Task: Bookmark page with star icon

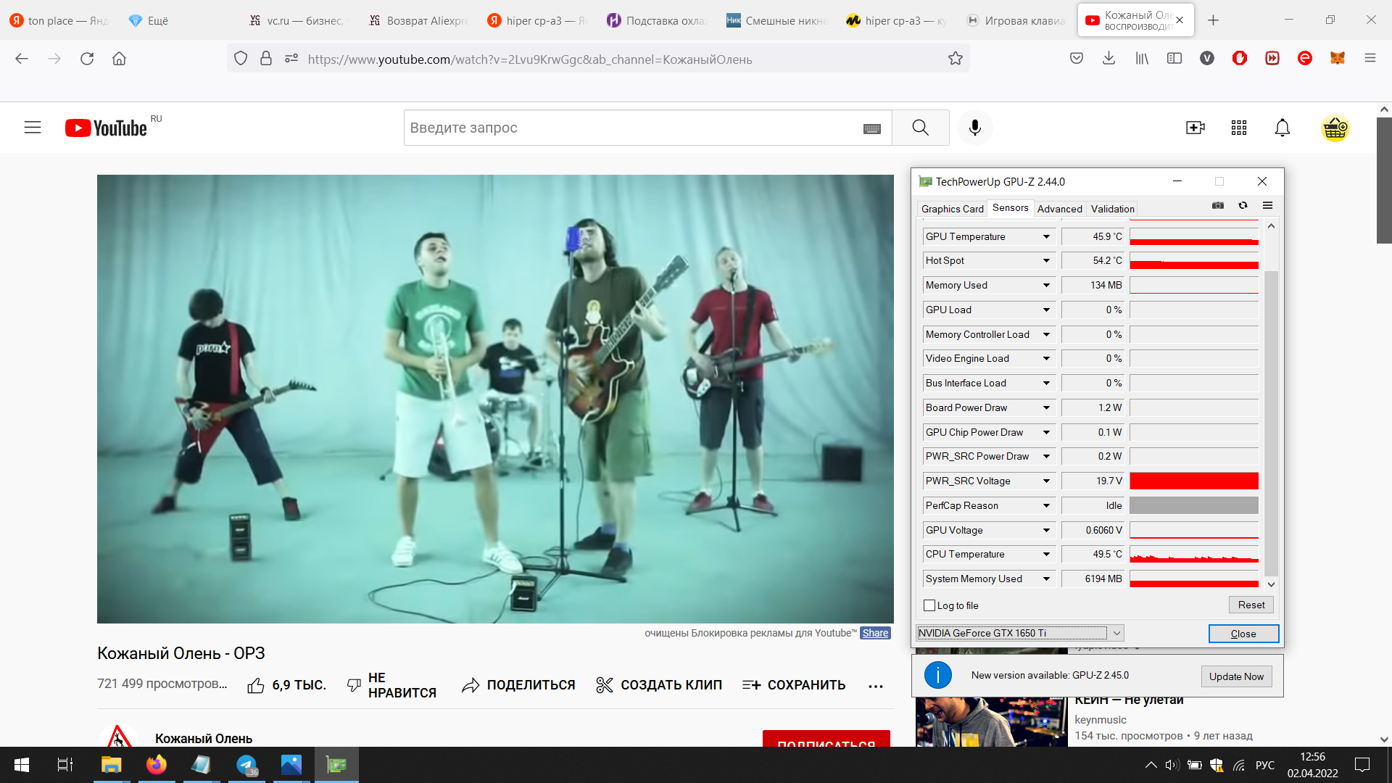Action: [955, 59]
